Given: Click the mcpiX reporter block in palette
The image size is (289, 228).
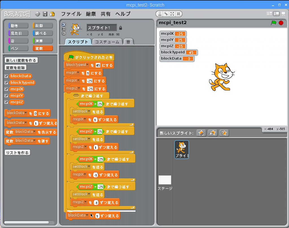Looking at the screenshot, I should point(17,89).
